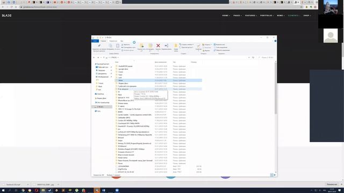Viewport: 344px width, 193px height.
Task: Open the FEATURES website menu item
Action: 251,16
